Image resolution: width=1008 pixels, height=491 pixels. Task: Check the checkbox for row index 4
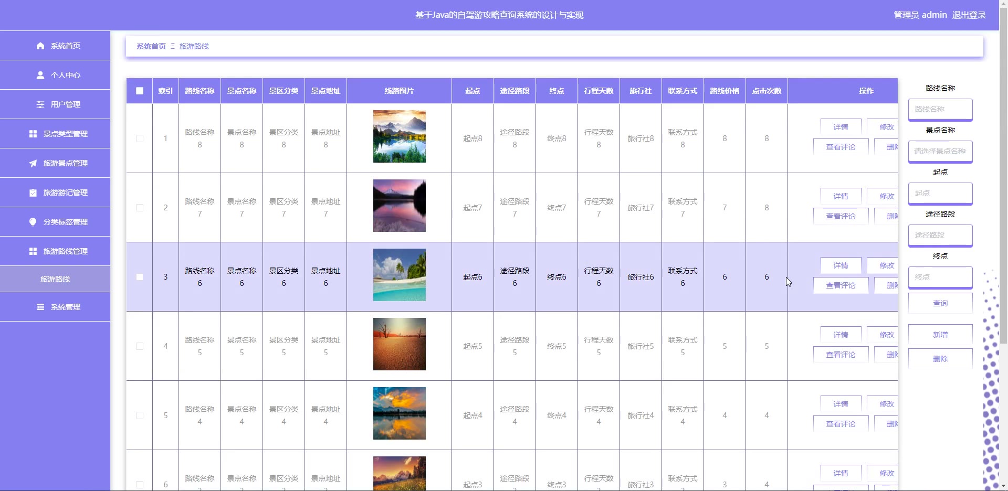(x=140, y=346)
